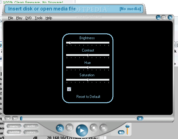Screen dimensions: 178x139
Task: Click Reset to Default
Action: point(88,97)
